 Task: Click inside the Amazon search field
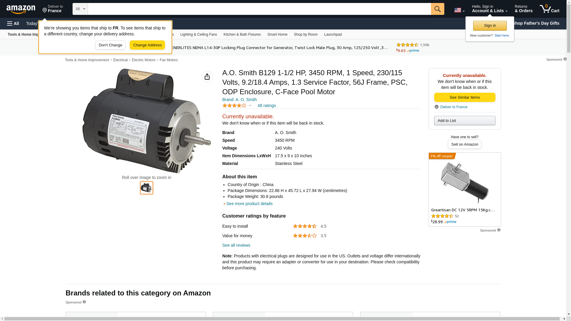[x=259, y=9]
